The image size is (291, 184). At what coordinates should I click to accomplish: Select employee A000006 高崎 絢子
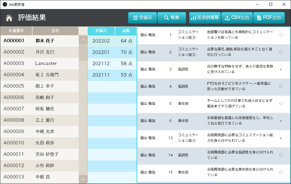39,98
